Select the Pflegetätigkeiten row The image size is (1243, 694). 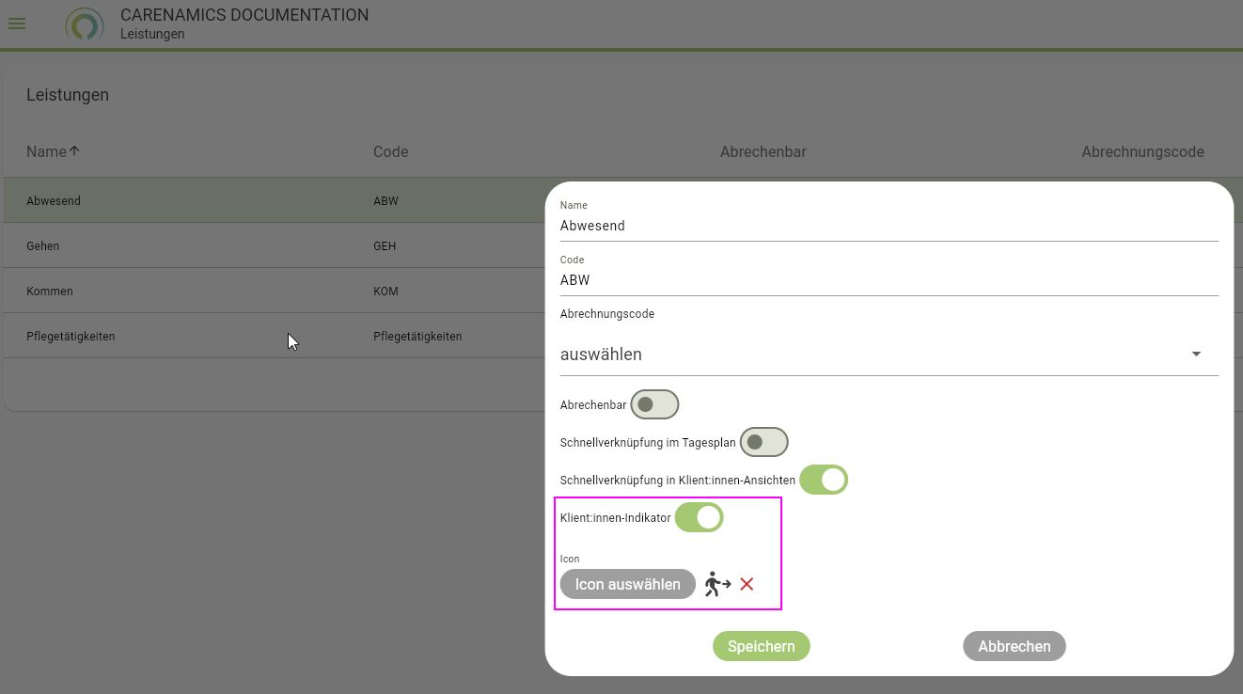[188, 336]
